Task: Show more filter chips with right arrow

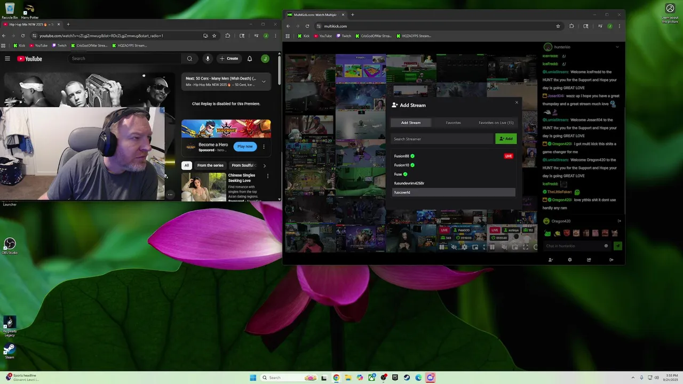Action: (264, 165)
